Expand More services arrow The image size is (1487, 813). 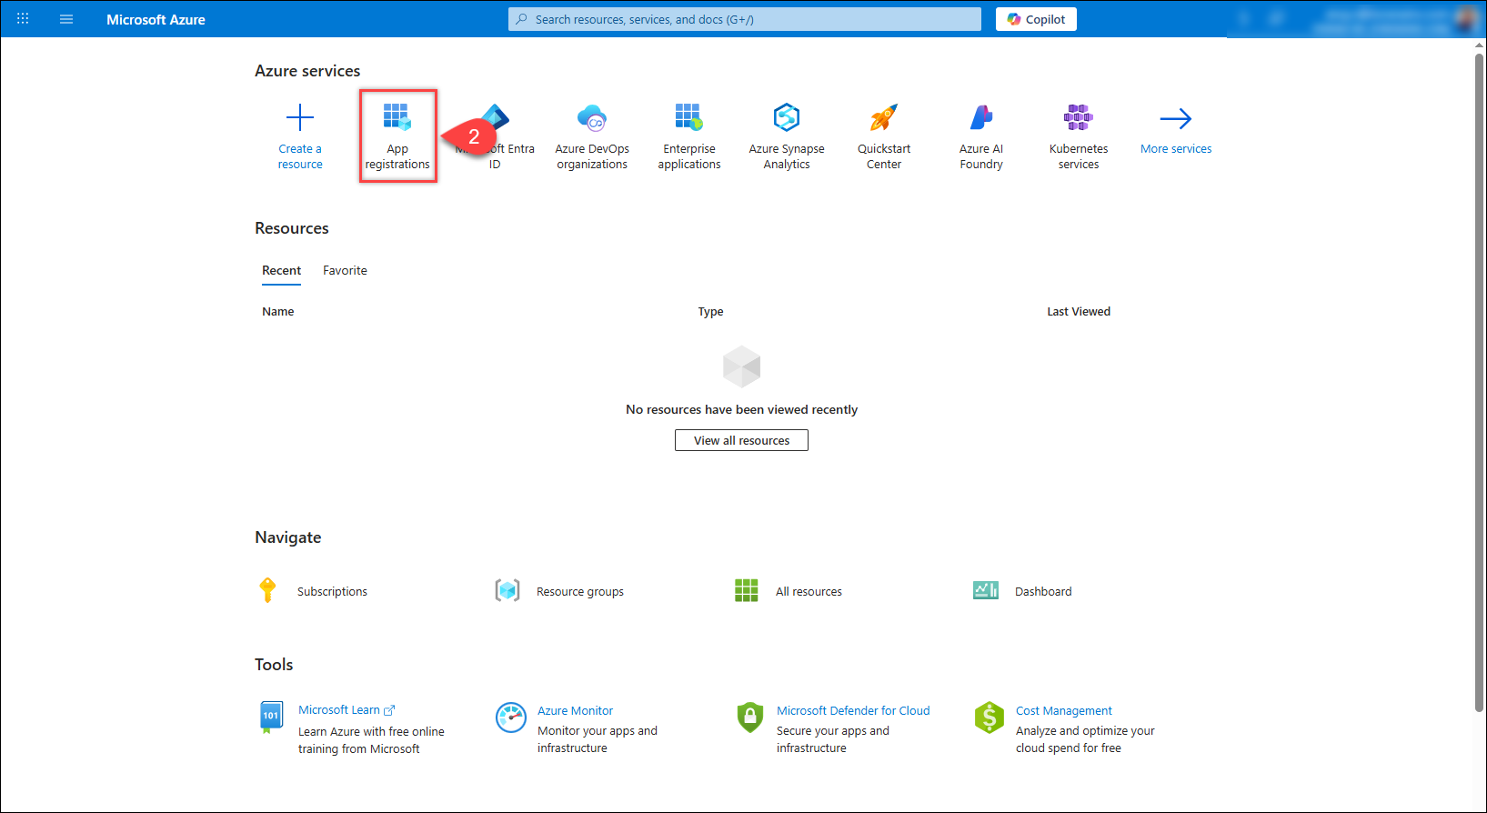tap(1176, 119)
